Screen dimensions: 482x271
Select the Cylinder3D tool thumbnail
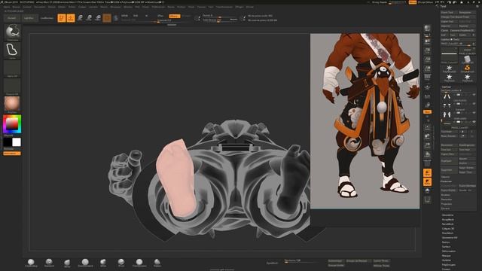[467, 59]
